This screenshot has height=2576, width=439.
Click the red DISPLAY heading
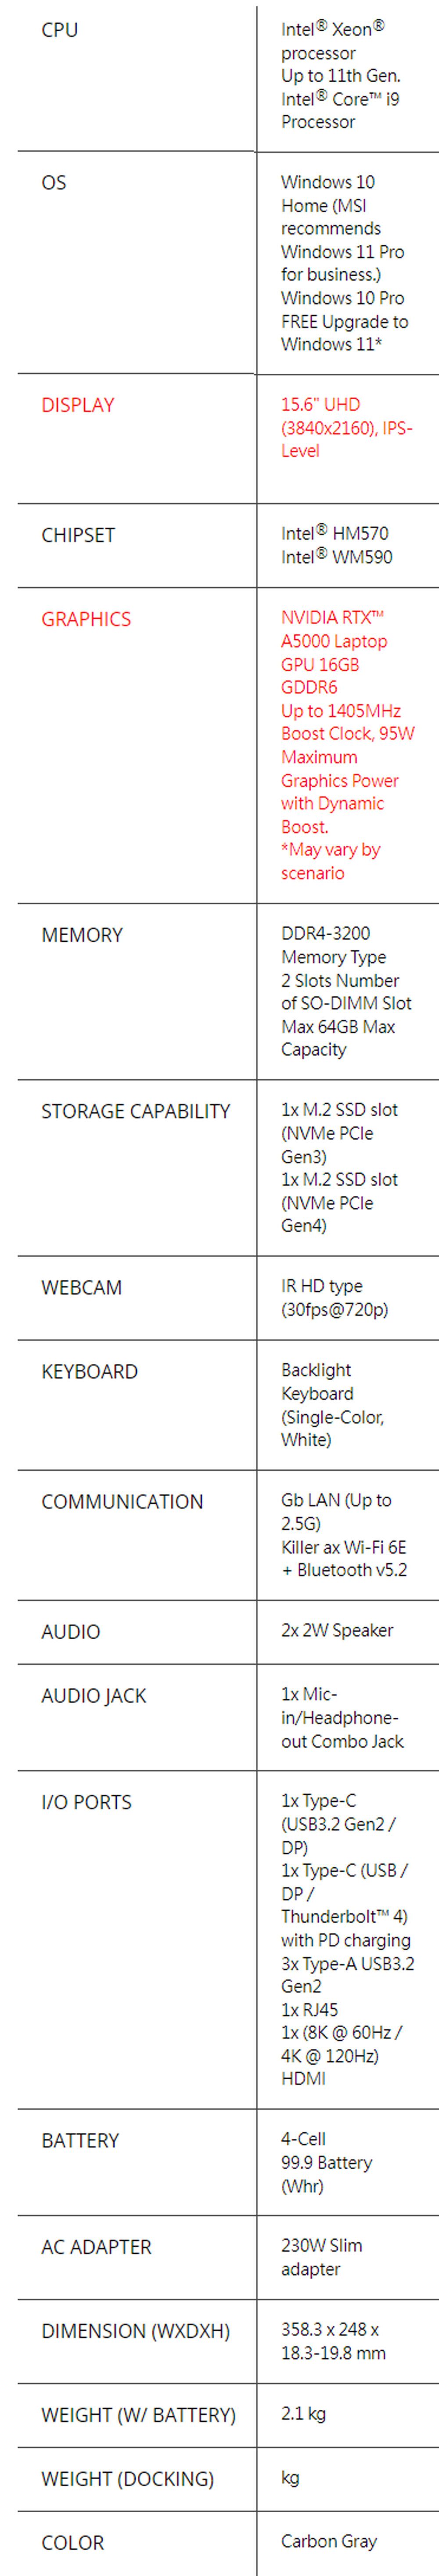tap(78, 405)
